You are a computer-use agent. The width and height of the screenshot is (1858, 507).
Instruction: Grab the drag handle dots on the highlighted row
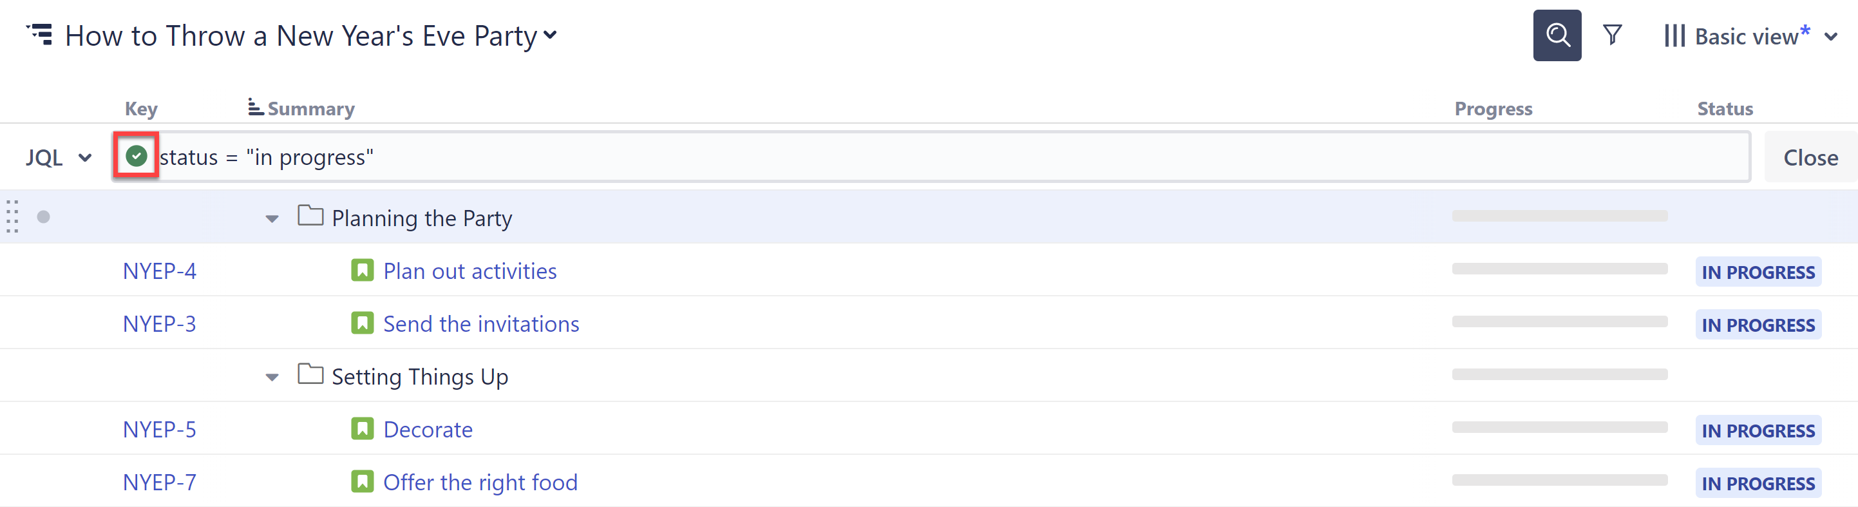coord(12,216)
